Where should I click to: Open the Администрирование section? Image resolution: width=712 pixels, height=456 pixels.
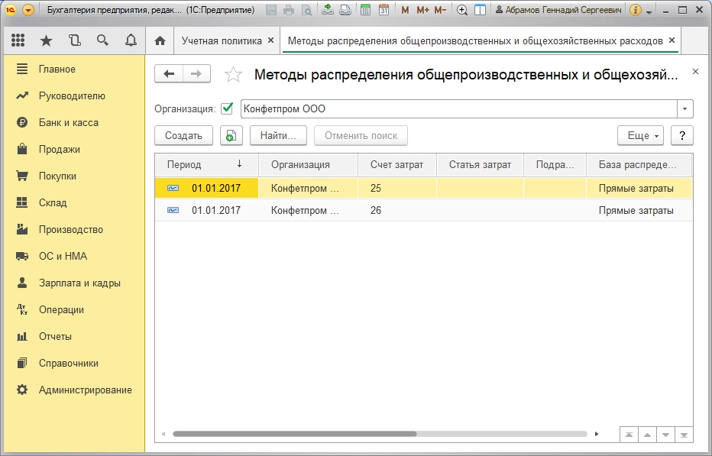point(74,390)
